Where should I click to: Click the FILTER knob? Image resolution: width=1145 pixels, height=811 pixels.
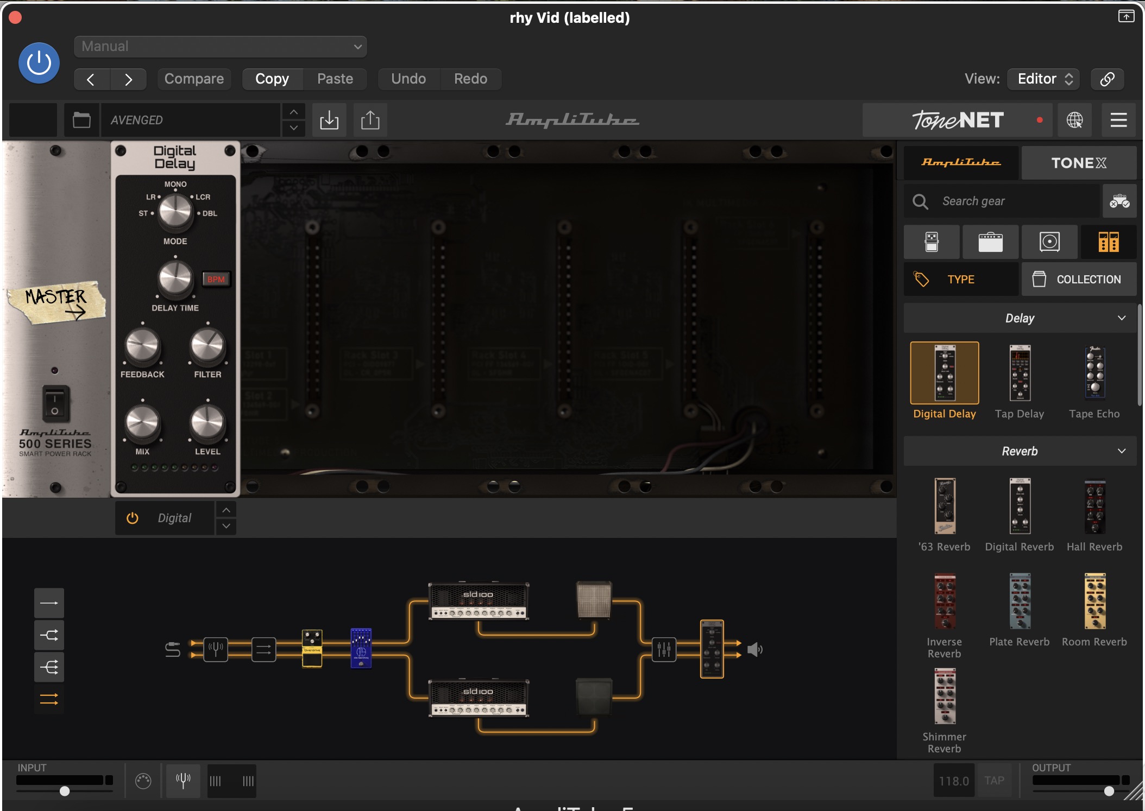point(207,346)
